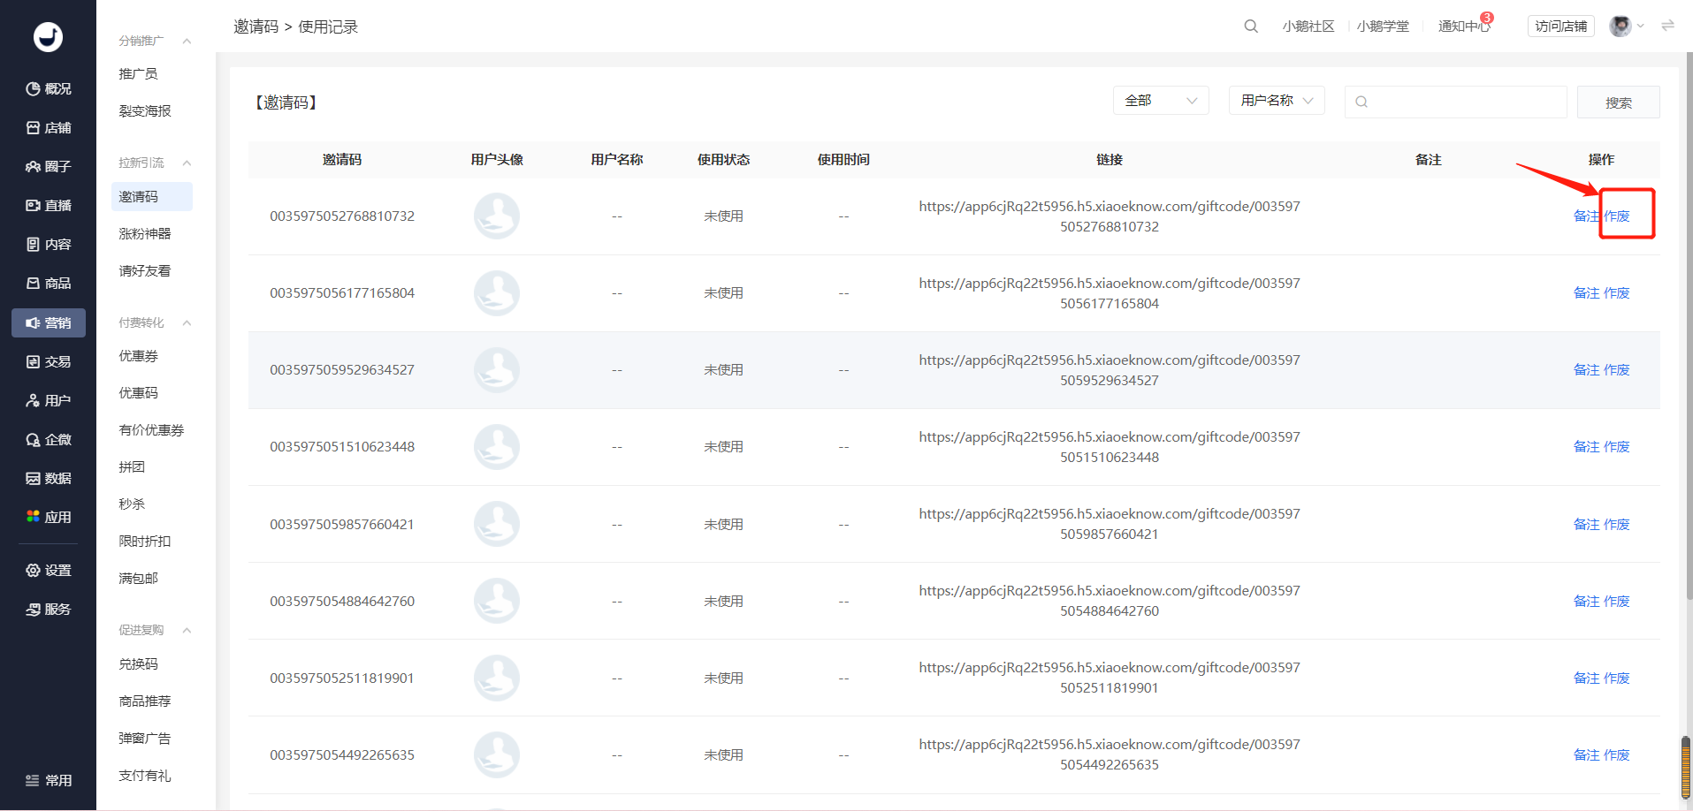
Task: Open the 内容 content section
Action: tap(49, 244)
